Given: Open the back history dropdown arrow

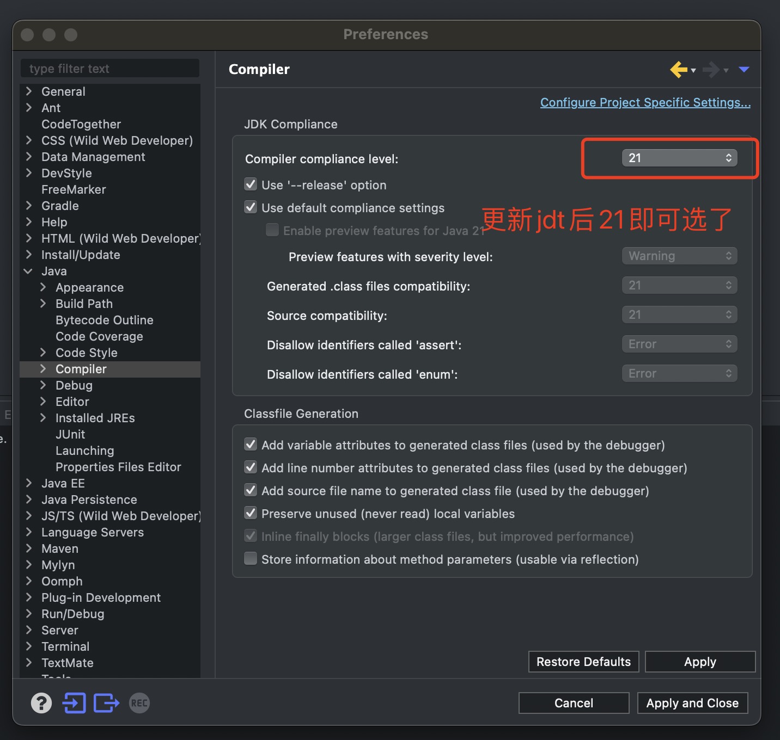Looking at the screenshot, I should [693, 71].
